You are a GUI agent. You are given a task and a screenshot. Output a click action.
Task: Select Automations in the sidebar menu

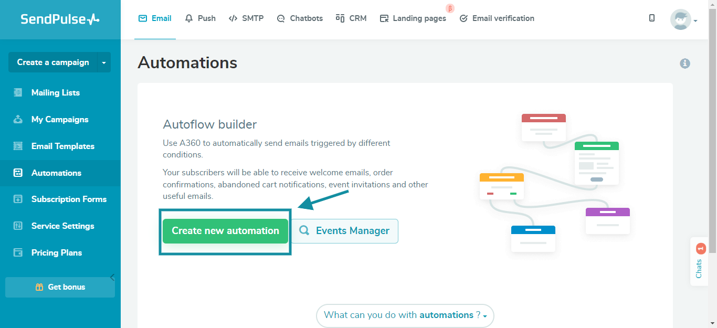pos(56,173)
